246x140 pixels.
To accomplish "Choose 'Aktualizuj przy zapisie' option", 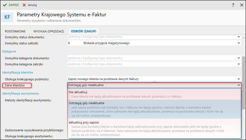I will (x=154, y=129).
